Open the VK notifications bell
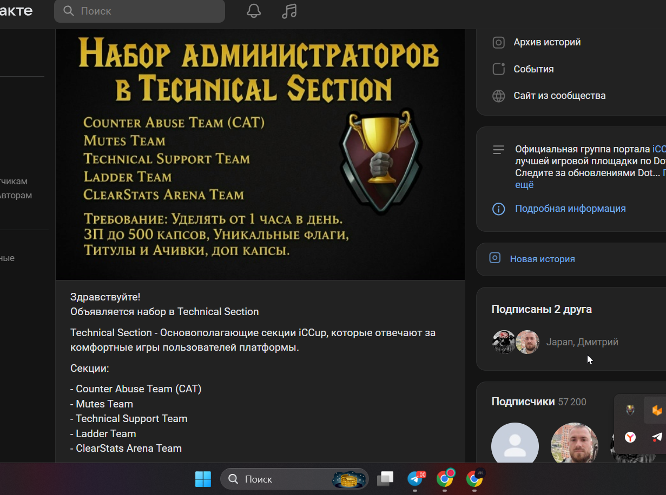666x495 pixels. pos(254,11)
